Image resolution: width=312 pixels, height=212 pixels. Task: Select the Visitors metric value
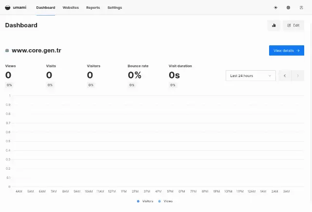click(90, 75)
